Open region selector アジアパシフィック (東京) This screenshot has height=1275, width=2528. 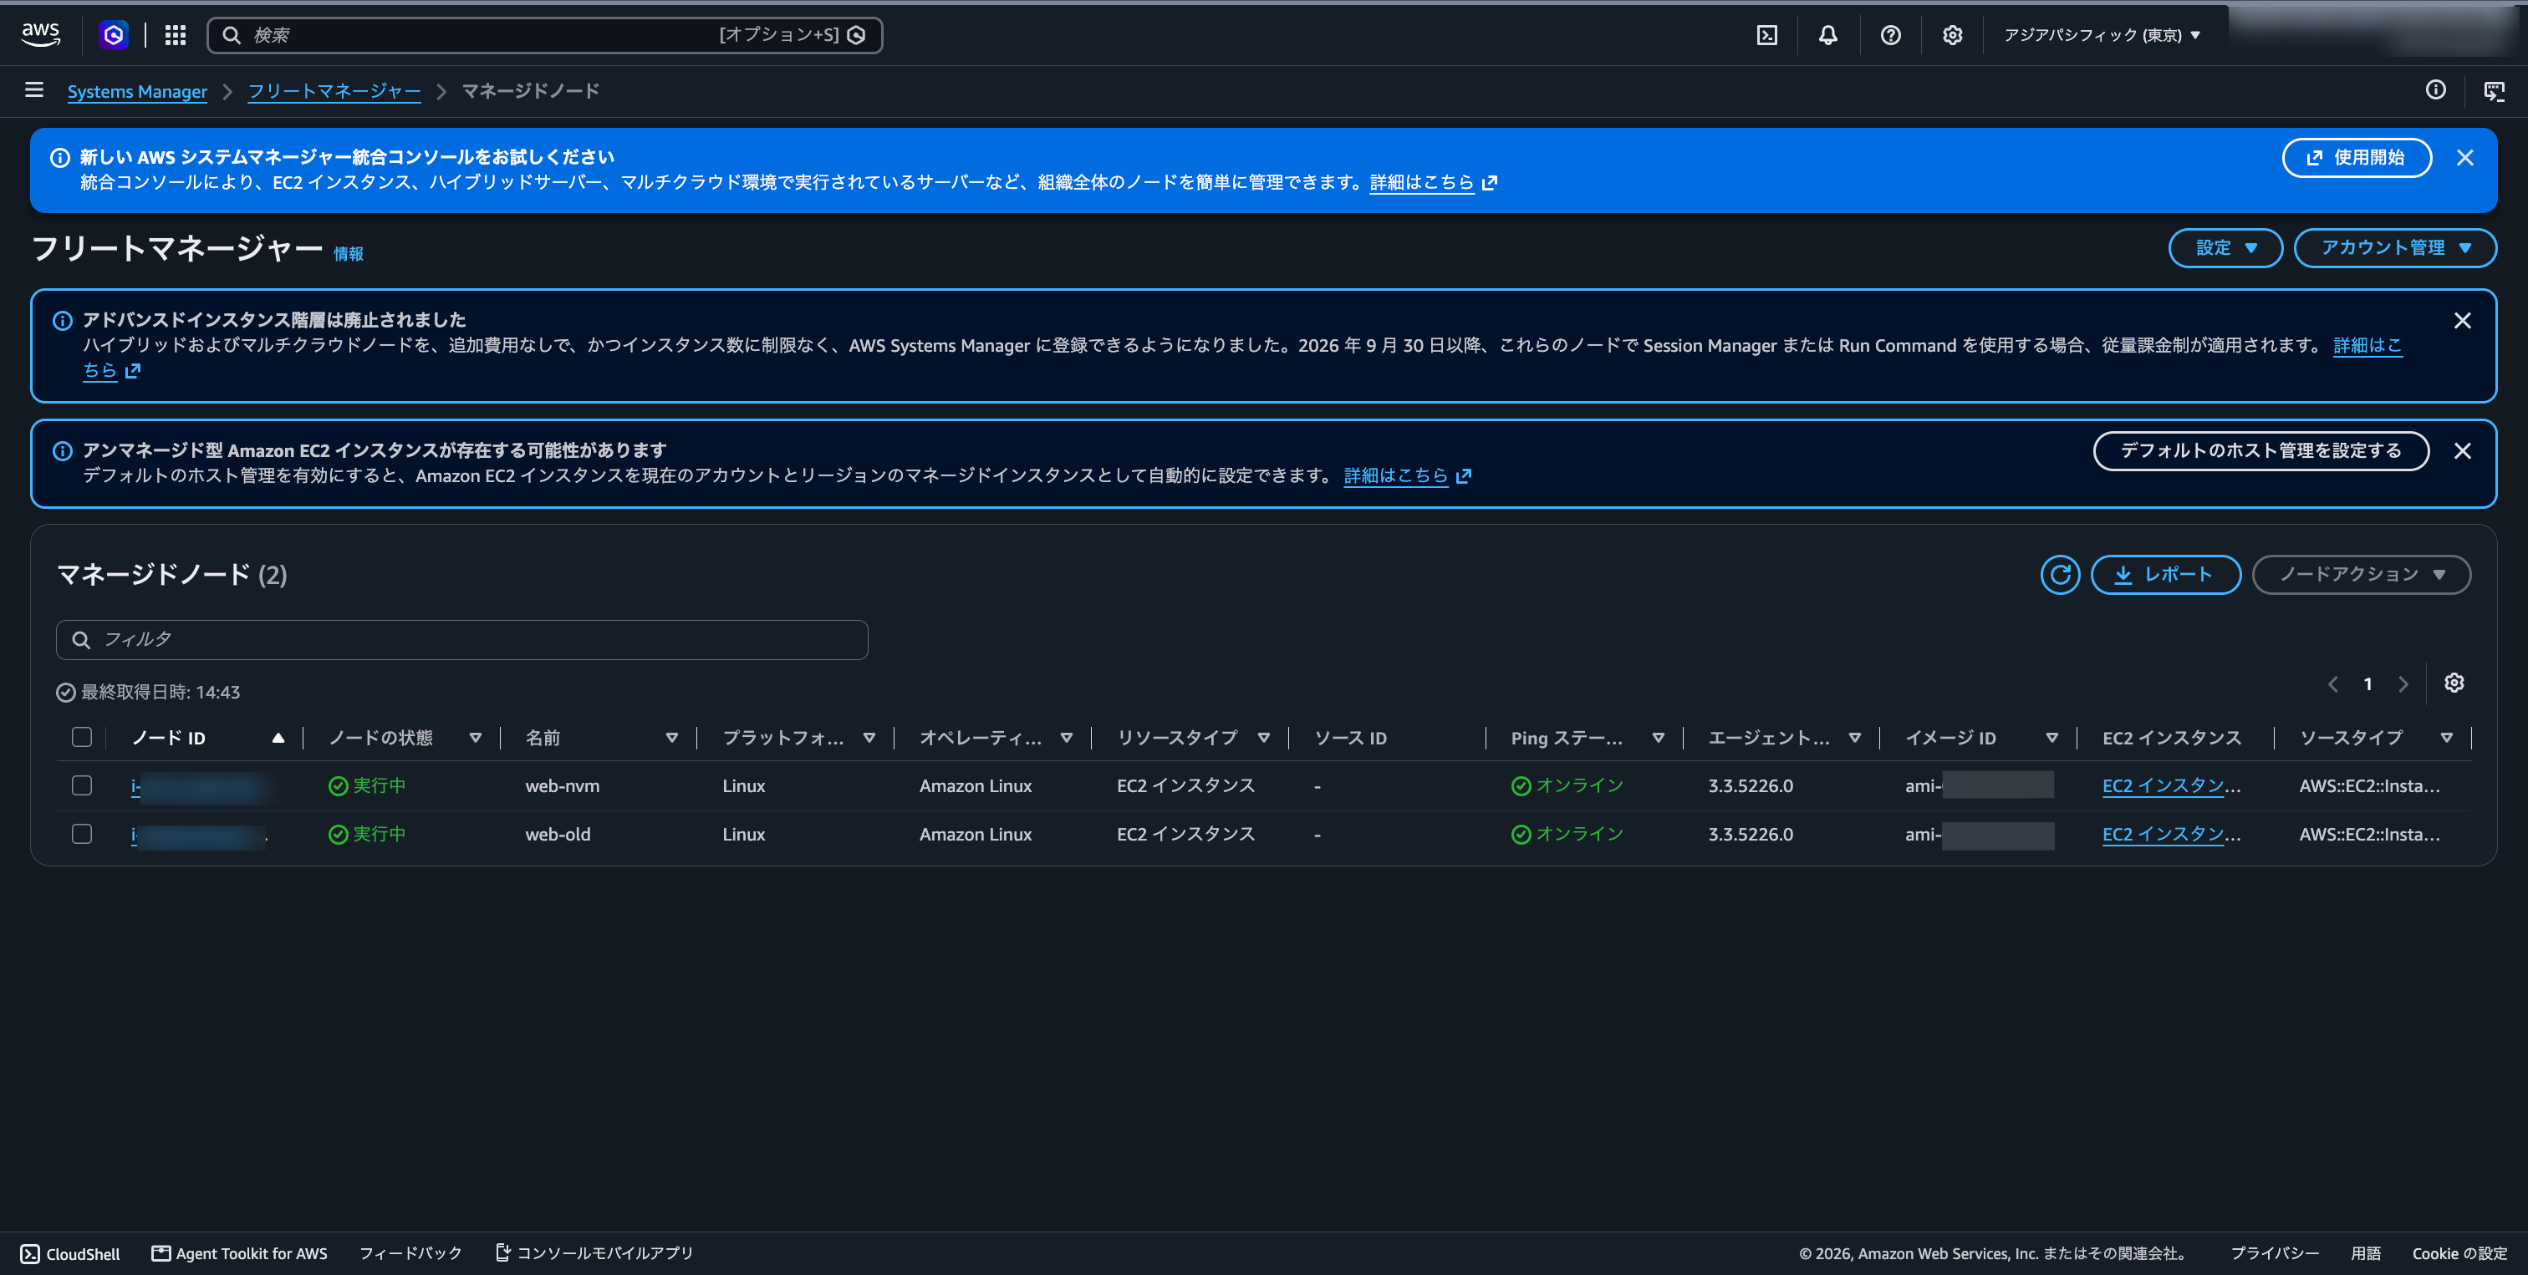tap(2101, 35)
